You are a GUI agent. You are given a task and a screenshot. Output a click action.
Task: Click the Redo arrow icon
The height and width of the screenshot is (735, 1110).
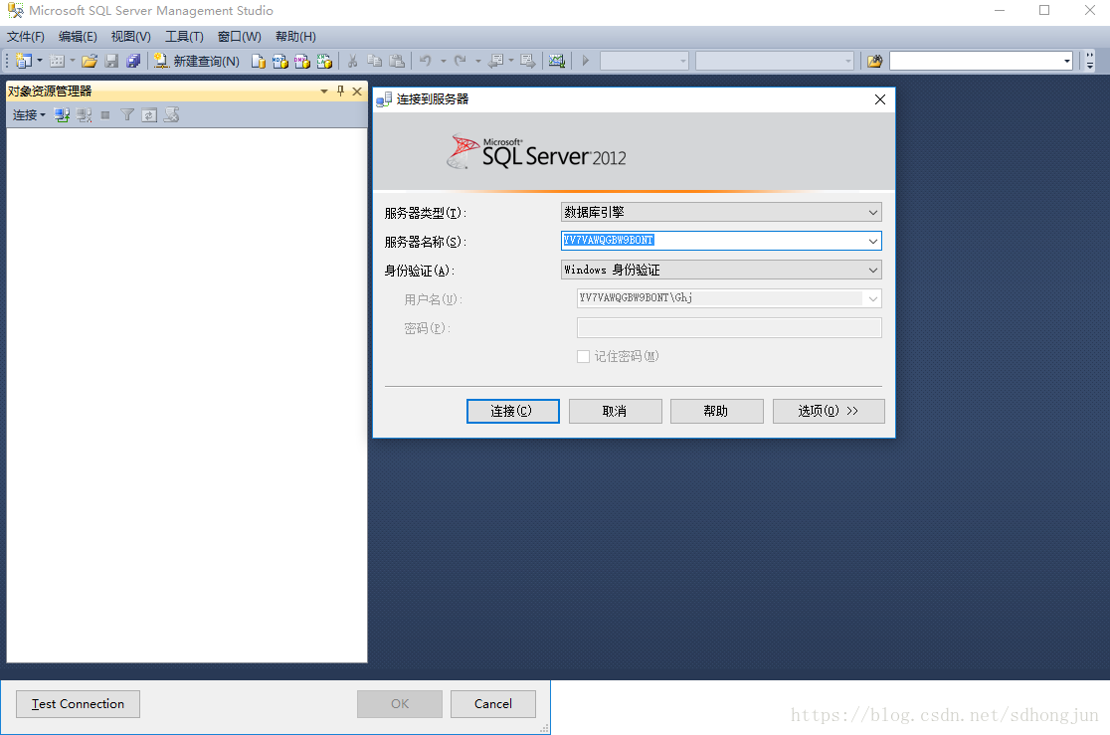tap(461, 61)
